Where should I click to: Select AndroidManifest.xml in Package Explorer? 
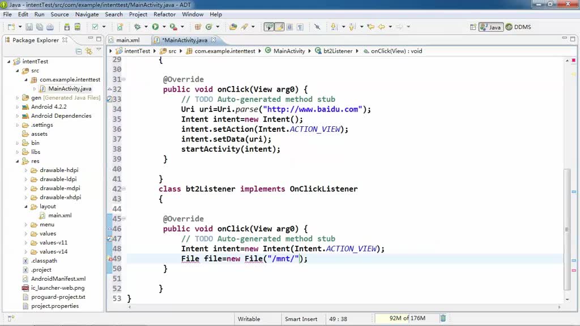point(58,278)
